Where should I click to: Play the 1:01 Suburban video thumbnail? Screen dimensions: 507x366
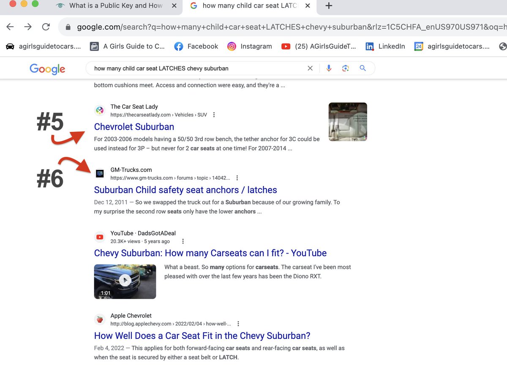click(x=125, y=281)
